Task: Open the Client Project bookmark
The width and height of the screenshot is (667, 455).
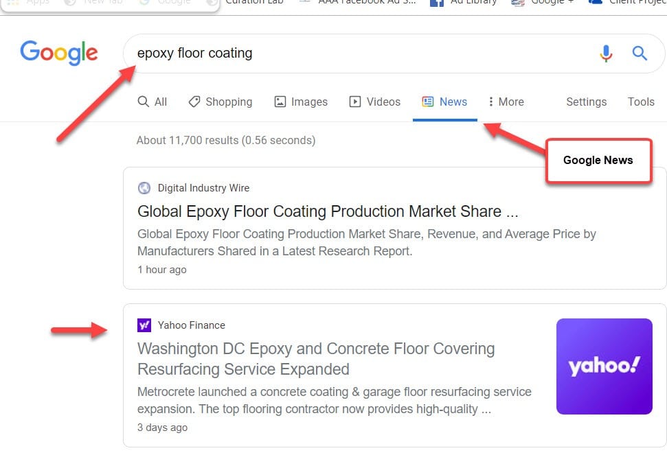Action: (x=632, y=3)
